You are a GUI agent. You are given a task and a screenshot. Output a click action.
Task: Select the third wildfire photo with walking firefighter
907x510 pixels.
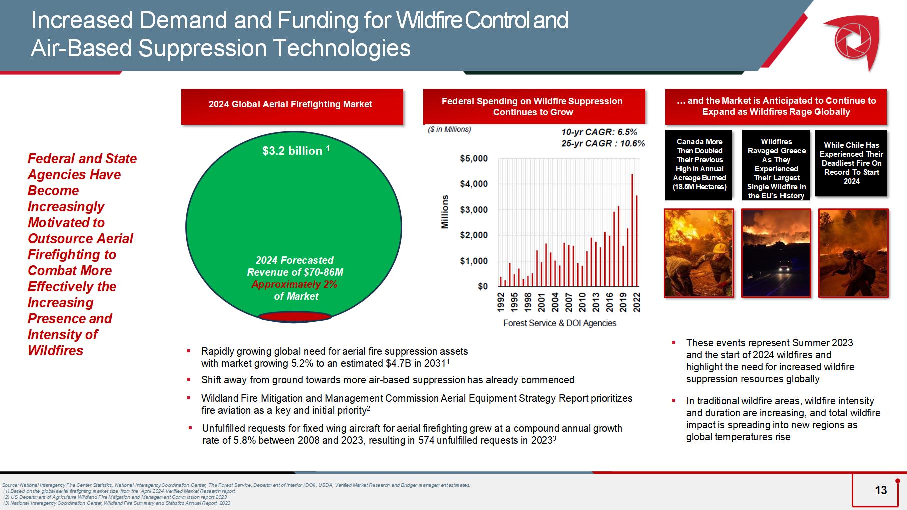coord(853,253)
